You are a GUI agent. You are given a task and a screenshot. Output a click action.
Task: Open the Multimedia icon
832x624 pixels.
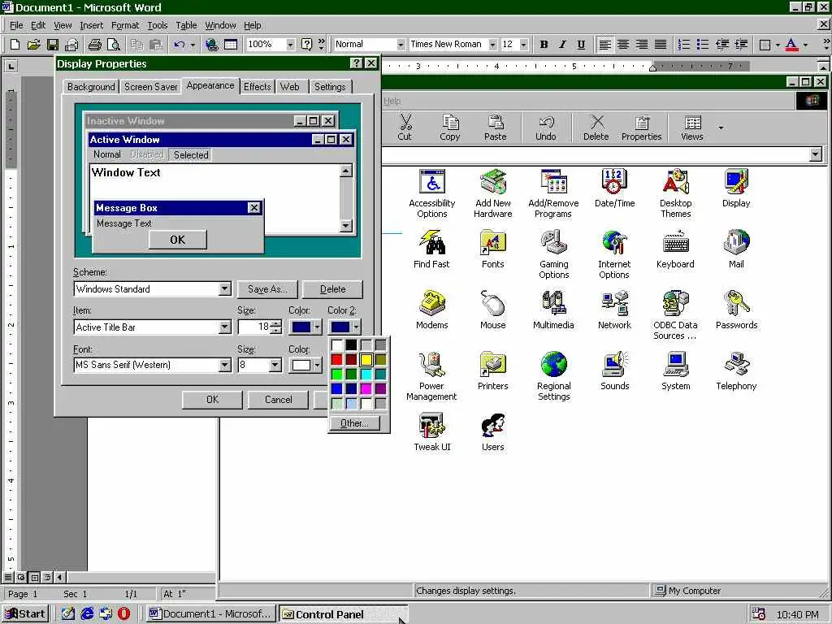click(x=553, y=310)
